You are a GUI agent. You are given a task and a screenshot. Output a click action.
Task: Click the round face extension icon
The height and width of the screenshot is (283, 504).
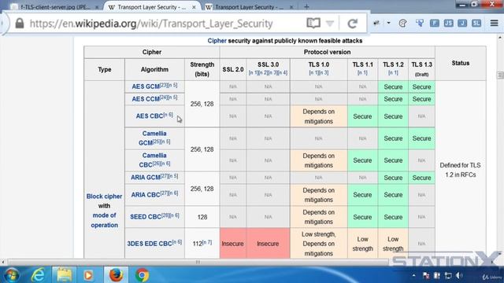click(x=402, y=23)
